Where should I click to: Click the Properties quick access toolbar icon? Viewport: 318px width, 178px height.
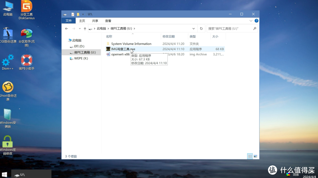point(73,14)
